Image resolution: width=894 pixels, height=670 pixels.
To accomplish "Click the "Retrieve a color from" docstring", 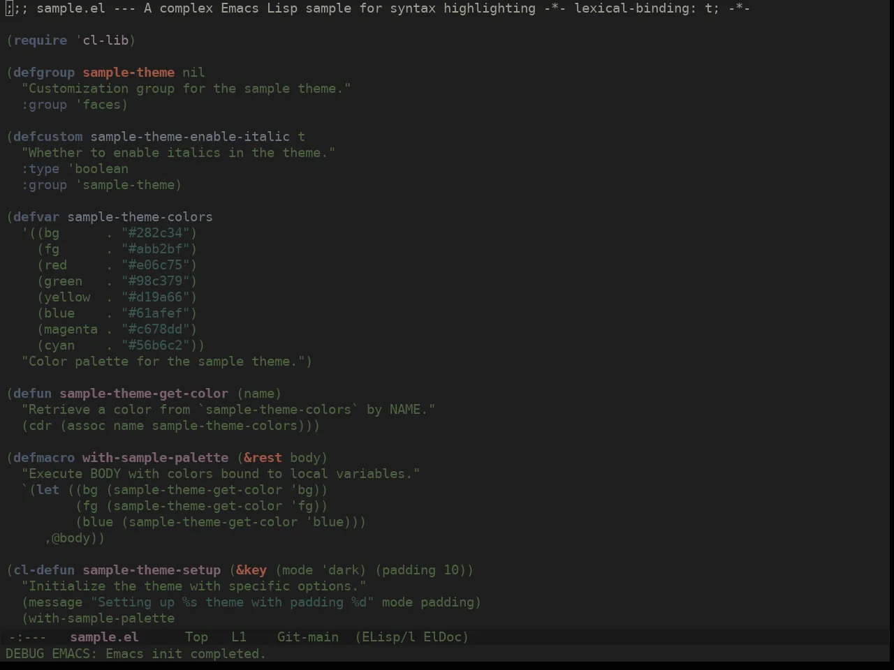I will [x=228, y=410].
